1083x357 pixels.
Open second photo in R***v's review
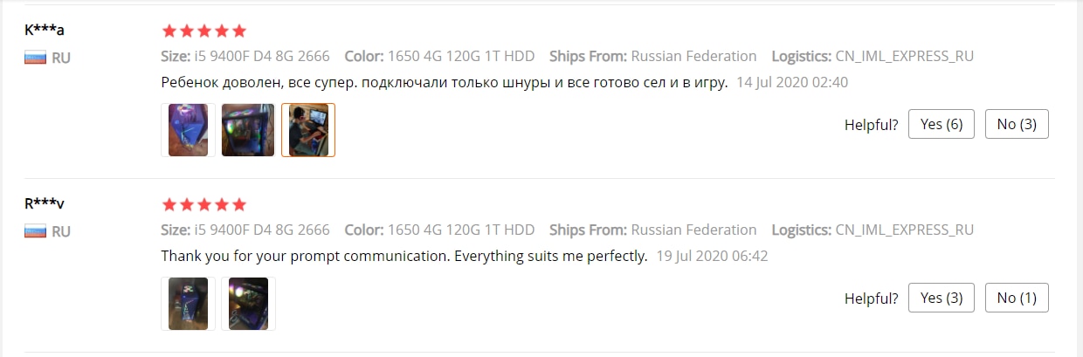[248, 304]
